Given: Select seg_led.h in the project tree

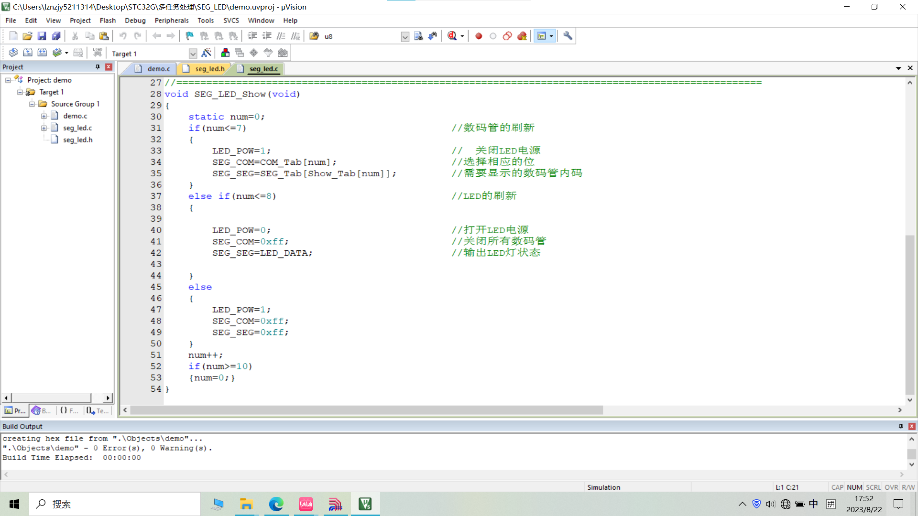Looking at the screenshot, I should (x=77, y=140).
